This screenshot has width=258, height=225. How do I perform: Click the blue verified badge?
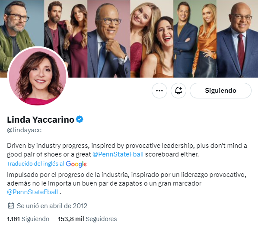80,119
